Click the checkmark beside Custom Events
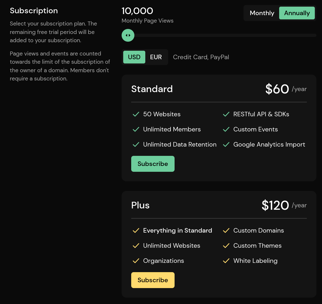Viewport: 322px width, 304px height. click(226, 129)
